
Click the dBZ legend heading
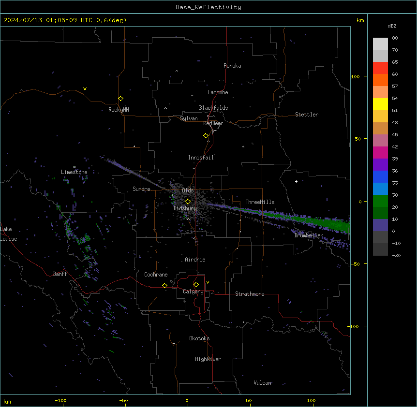point(392,26)
